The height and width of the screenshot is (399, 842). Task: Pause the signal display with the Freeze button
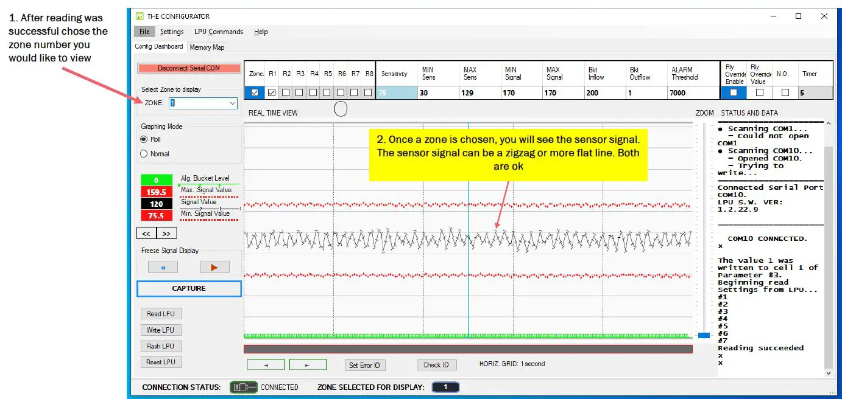[x=162, y=266]
